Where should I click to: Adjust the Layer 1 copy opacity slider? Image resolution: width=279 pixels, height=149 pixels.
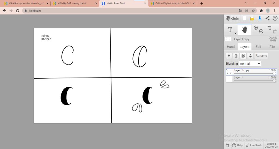[274, 73]
